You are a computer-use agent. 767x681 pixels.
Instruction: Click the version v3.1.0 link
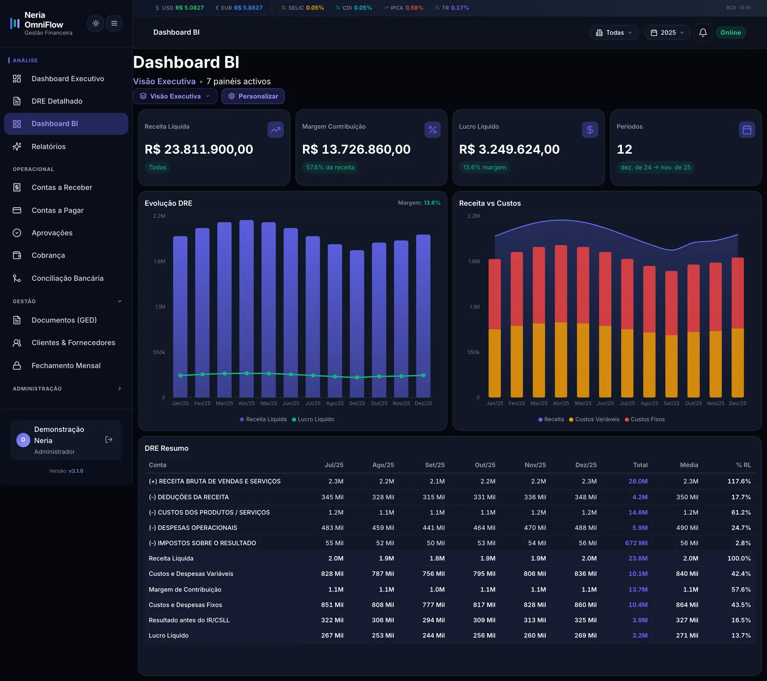[76, 471]
